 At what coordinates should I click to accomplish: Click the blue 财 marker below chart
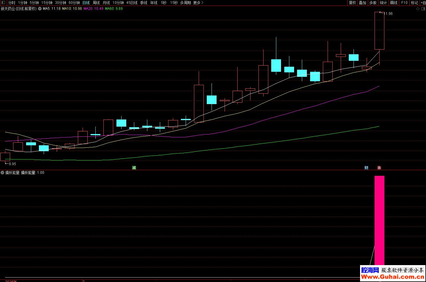pyautogui.click(x=366, y=168)
